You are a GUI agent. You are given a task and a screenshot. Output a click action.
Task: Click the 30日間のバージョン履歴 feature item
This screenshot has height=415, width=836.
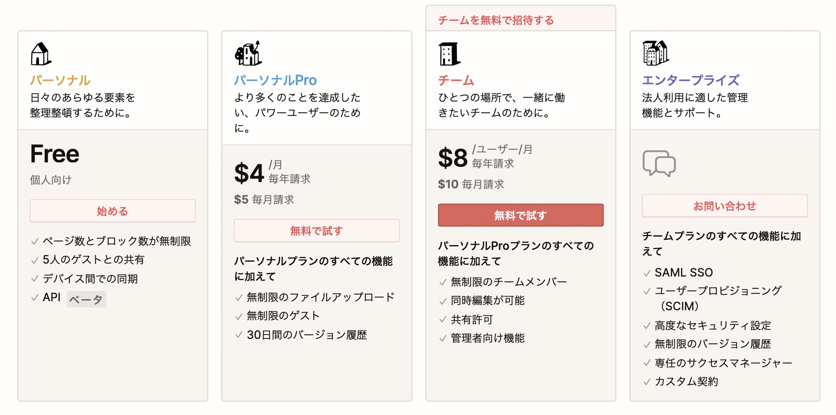[x=307, y=335]
